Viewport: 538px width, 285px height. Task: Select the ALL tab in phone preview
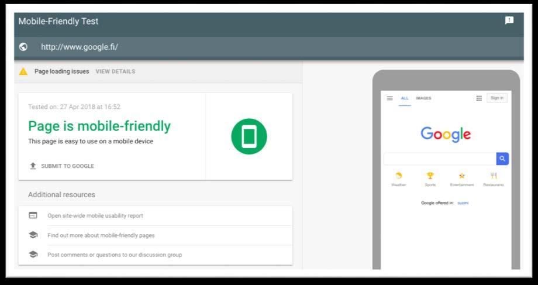tap(405, 98)
